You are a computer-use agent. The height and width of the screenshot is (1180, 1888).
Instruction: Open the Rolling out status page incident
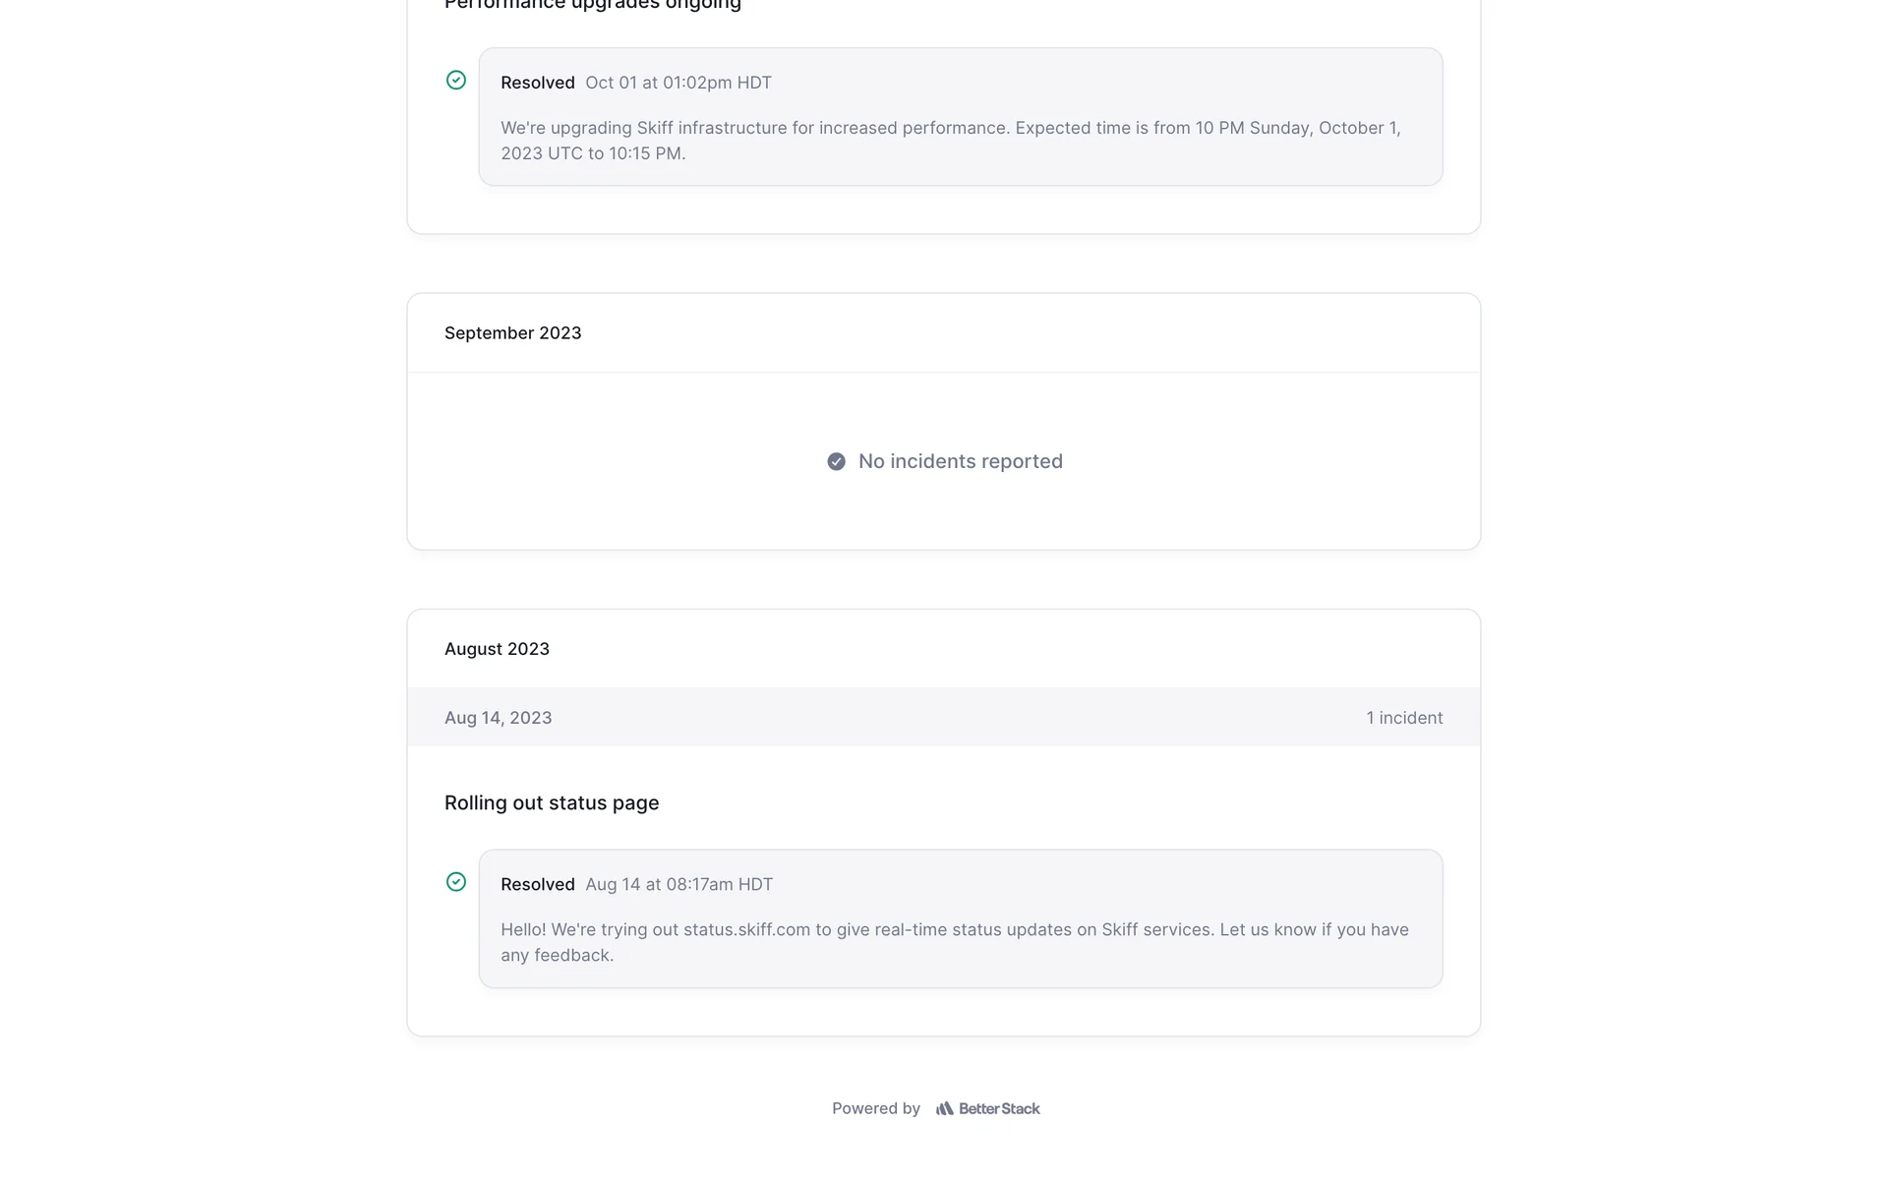click(552, 803)
